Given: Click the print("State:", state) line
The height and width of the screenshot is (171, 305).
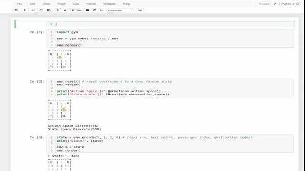Looking at the screenshot, I should tap(80, 141).
